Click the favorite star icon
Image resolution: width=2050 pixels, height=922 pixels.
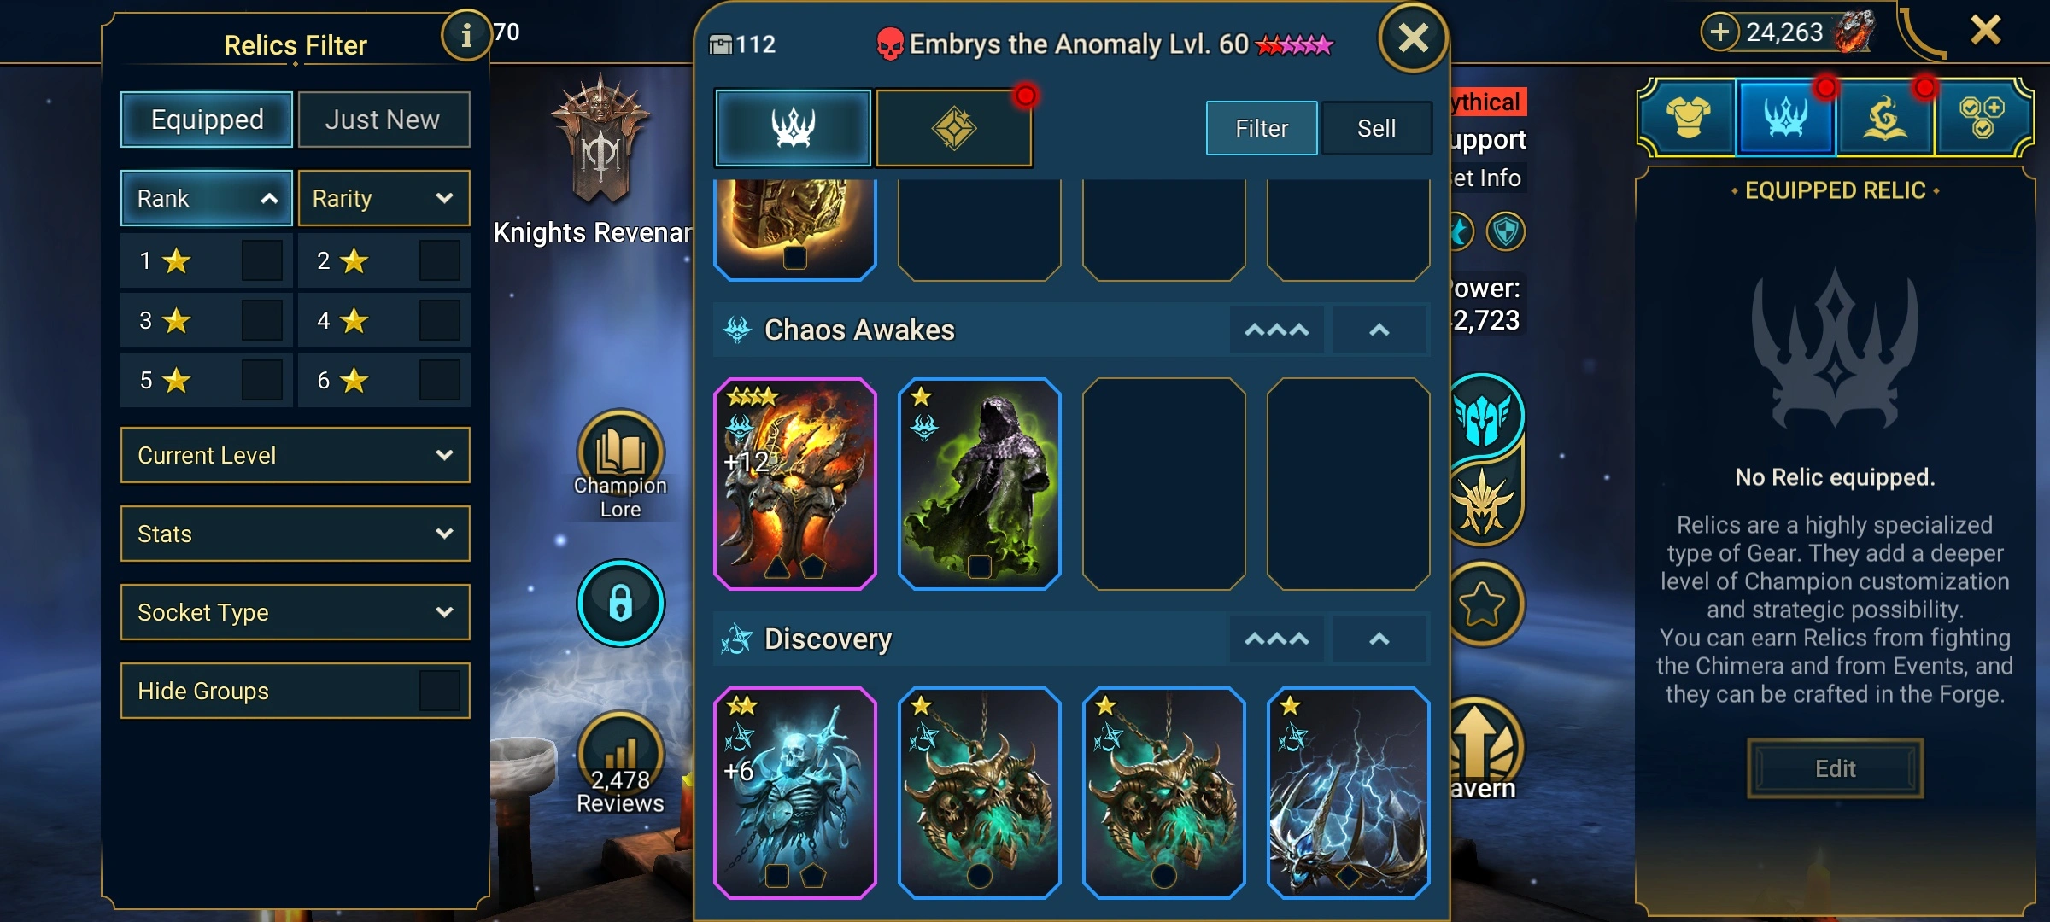1482,604
